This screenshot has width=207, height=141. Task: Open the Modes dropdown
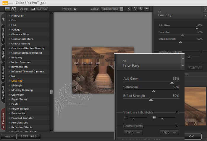pos(122,9)
